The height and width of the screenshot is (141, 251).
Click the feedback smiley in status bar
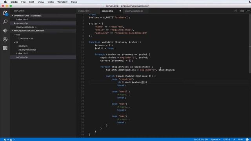pos(247,139)
